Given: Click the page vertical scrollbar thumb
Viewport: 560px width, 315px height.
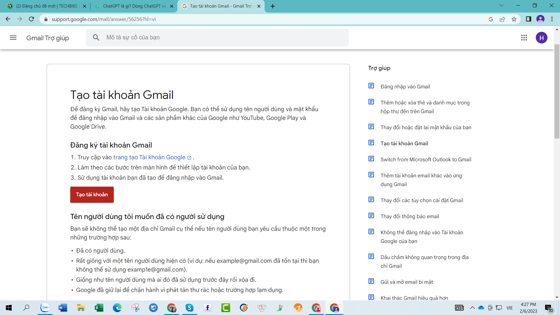Looking at the screenshot, I should (557, 91).
